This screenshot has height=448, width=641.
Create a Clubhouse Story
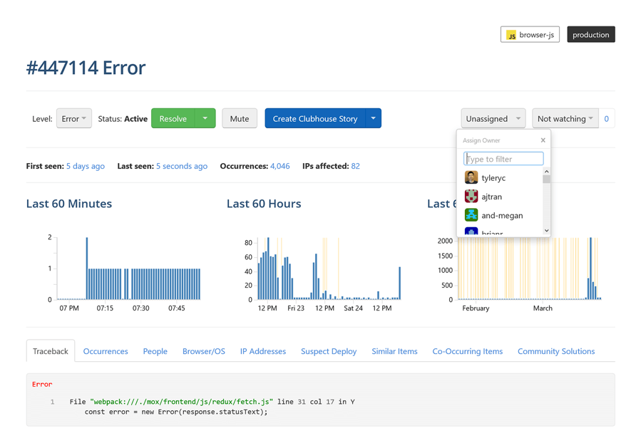(315, 118)
